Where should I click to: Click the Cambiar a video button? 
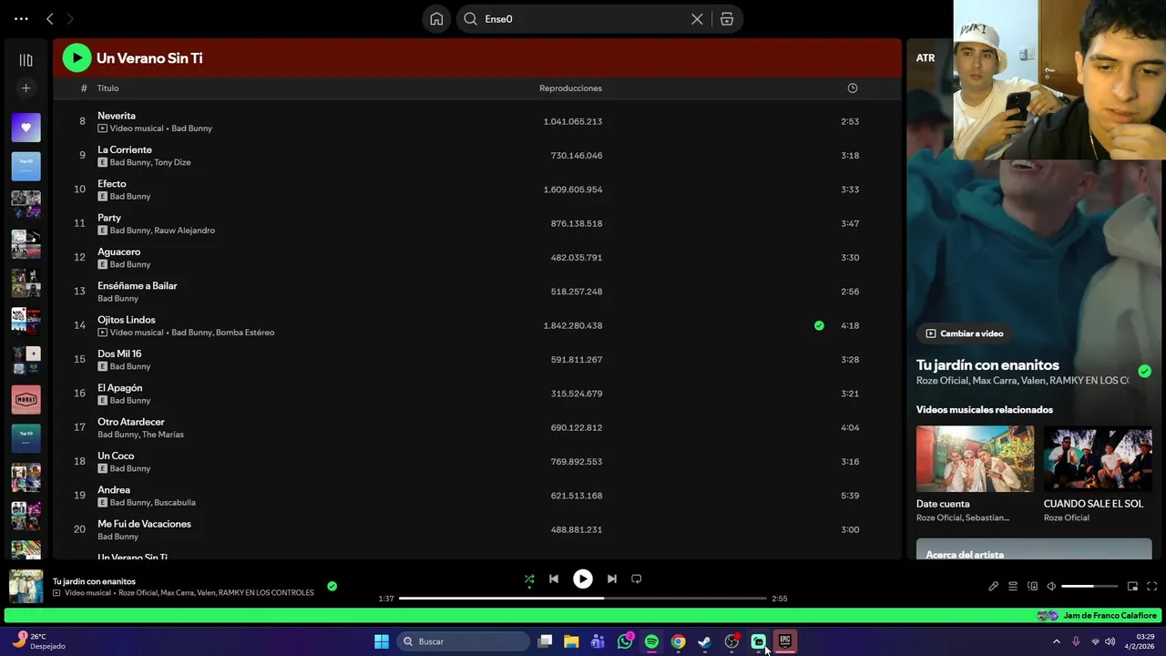click(965, 333)
